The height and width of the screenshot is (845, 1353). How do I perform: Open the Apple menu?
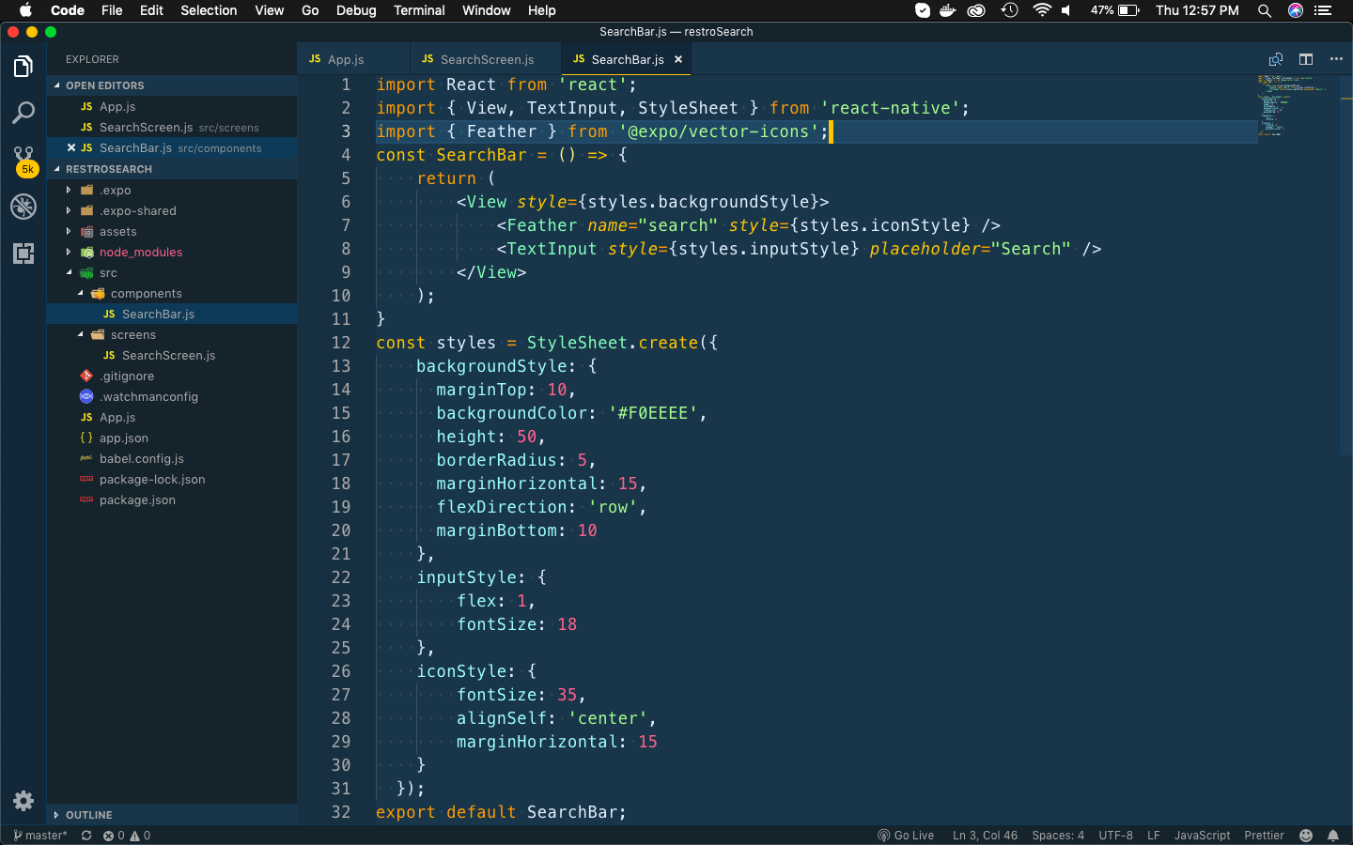pos(25,10)
